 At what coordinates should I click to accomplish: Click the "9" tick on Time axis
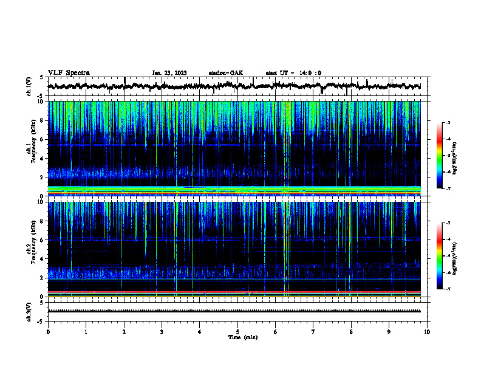point(389,332)
